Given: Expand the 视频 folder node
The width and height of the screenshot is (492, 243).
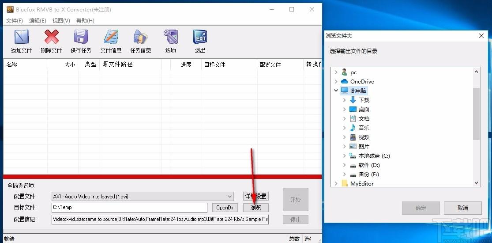Looking at the screenshot, I should point(345,137).
